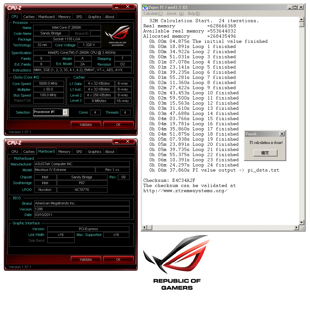Click Super PI horizontal scrollbar left arrow
This screenshot has width=310, height=310.
click(x=145, y=228)
